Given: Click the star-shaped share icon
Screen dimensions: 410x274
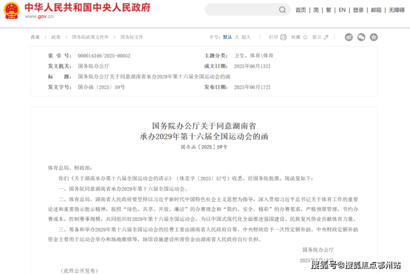Looking at the screenshot, I should 373,37.
